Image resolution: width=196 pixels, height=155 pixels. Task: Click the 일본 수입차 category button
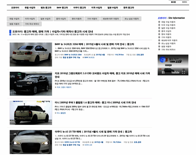click(45, 19)
